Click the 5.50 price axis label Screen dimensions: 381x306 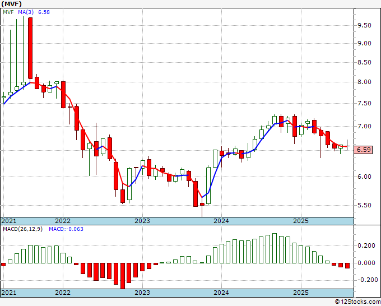coord(364,205)
